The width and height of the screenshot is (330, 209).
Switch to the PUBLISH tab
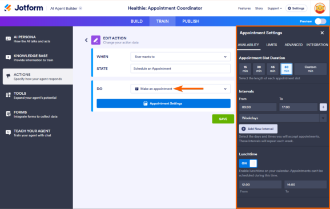click(x=191, y=21)
